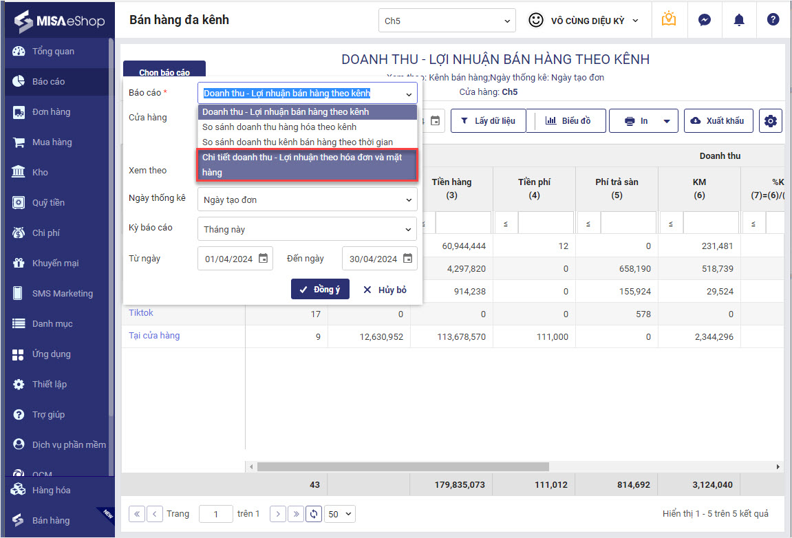792x538 pixels.
Task: Open the Mua hàng cart icon
Action: tap(19, 142)
